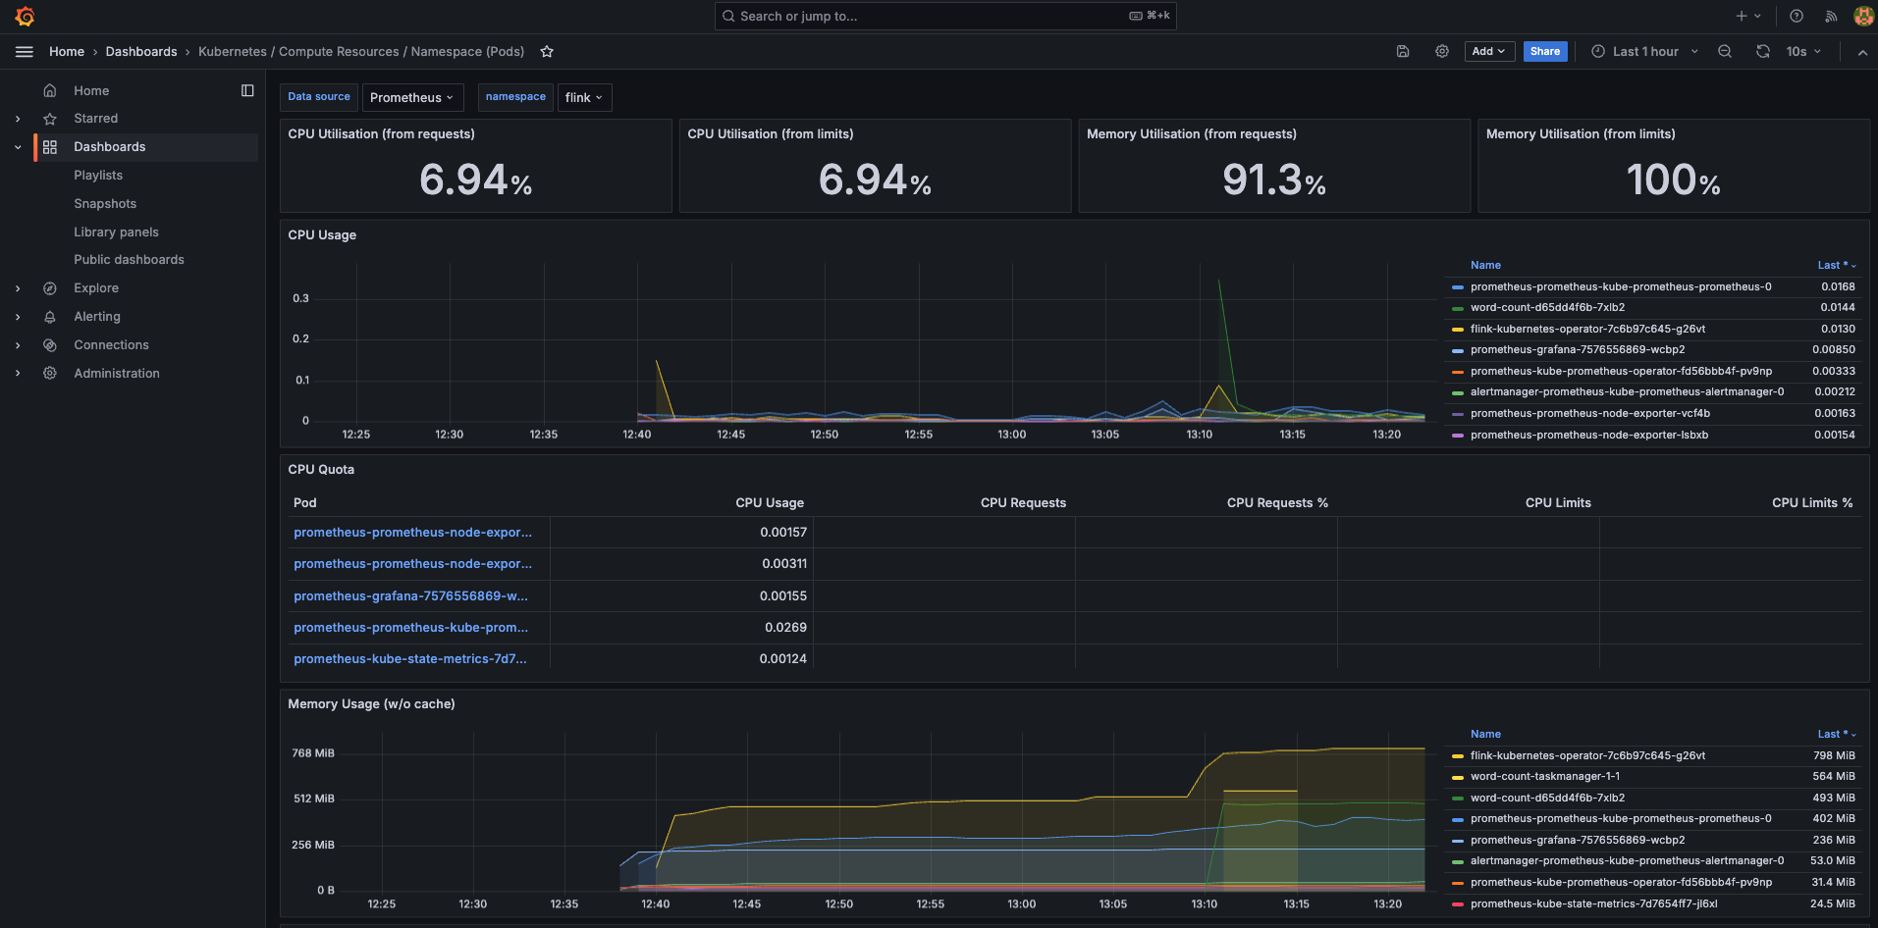This screenshot has width=1878, height=928.
Task: Refresh the dashboard now
Action: (1763, 52)
